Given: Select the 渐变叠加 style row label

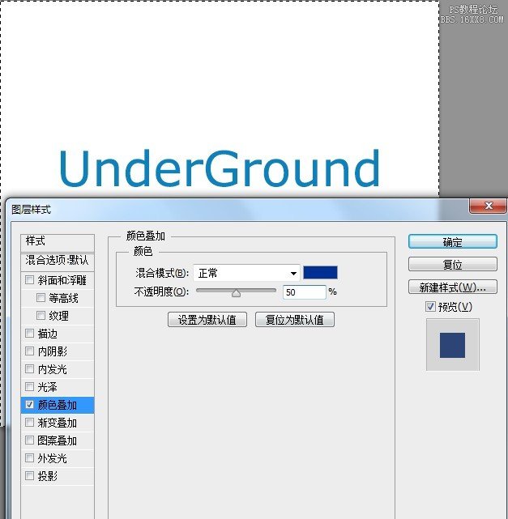Looking at the screenshot, I should (x=58, y=423).
